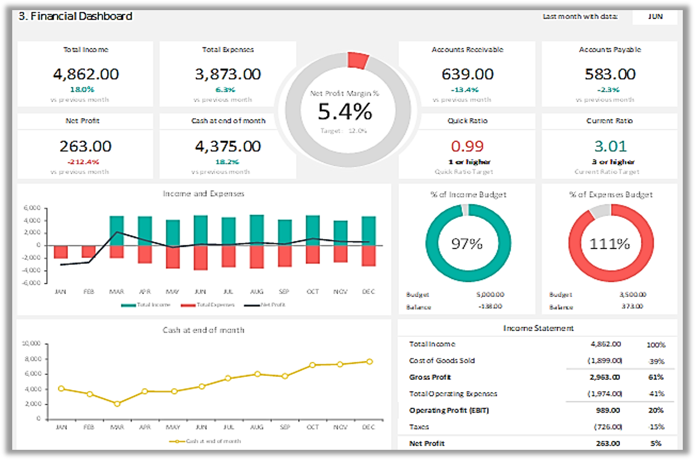Click the income budget balance -138.00
Screen dimensions: 695x460
pyautogui.click(x=490, y=306)
